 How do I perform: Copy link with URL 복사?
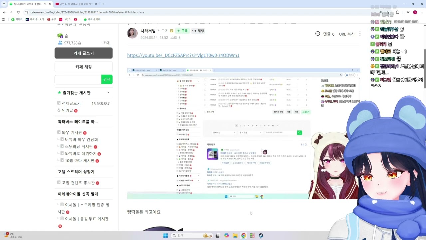(x=347, y=34)
